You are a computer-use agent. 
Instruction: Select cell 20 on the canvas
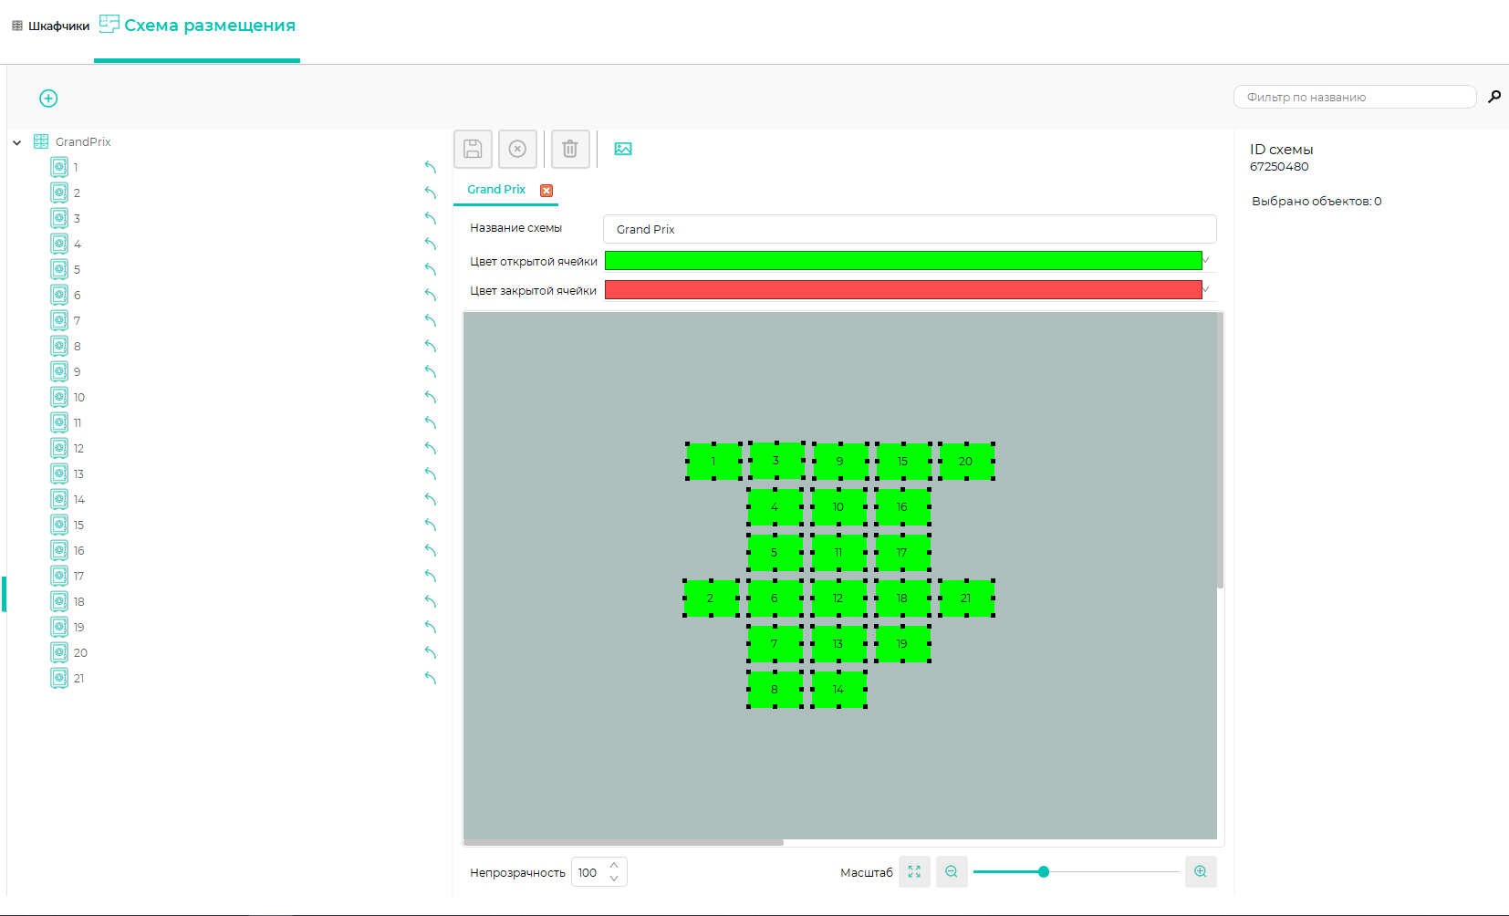(x=966, y=462)
